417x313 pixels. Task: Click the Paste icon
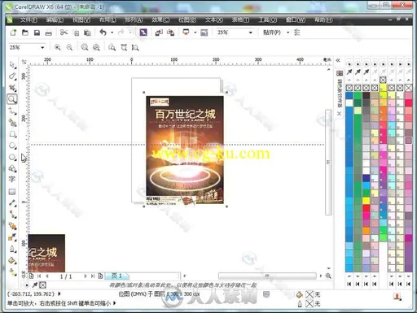point(87,33)
